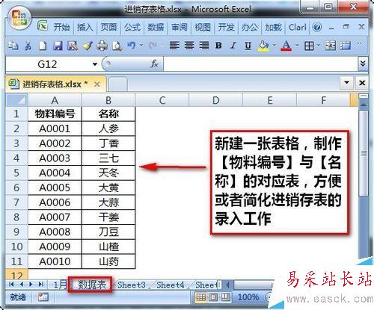The height and width of the screenshot is (310, 374).
Task: Switch to the Sheet3 sheet tab
Action: (x=132, y=285)
